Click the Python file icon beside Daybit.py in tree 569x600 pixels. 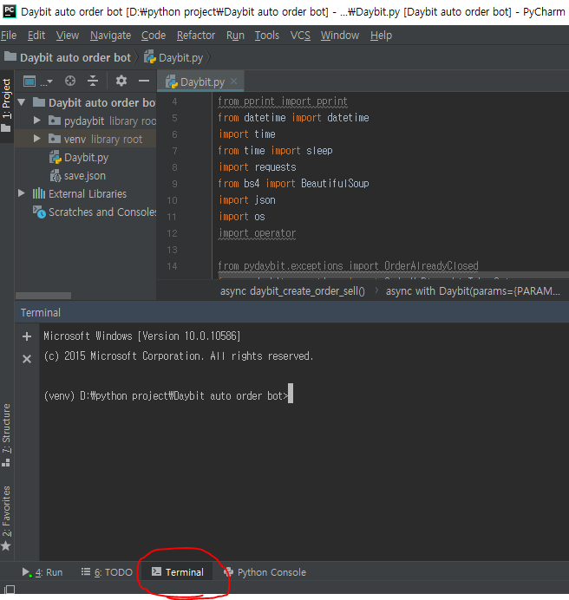(x=56, y=157)
